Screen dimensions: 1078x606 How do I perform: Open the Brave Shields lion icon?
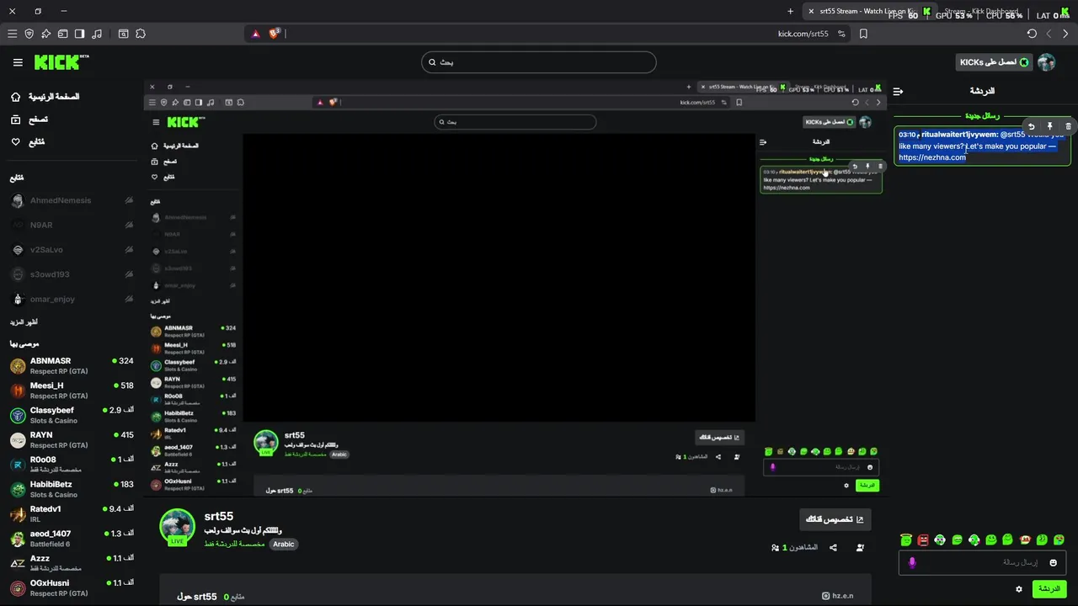point(274,34)
